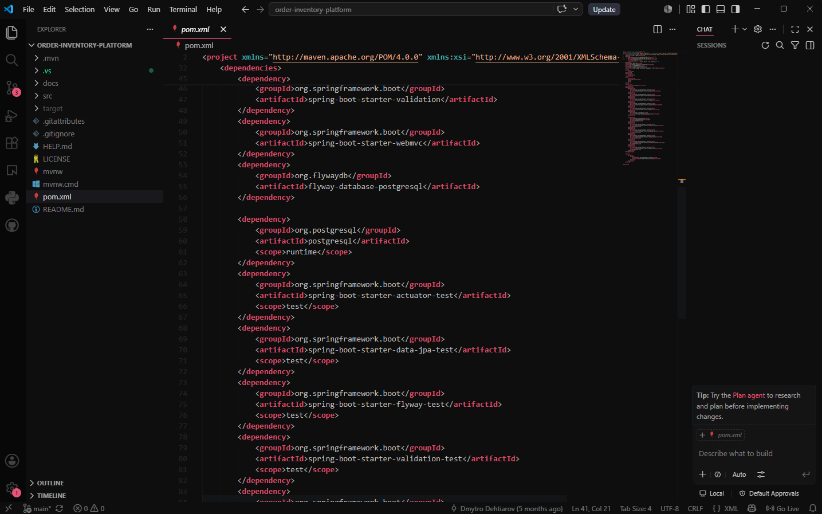Viewport: 822px width, 514px height.
Task: Expand the .vs folder
Action: pos(95,70)
